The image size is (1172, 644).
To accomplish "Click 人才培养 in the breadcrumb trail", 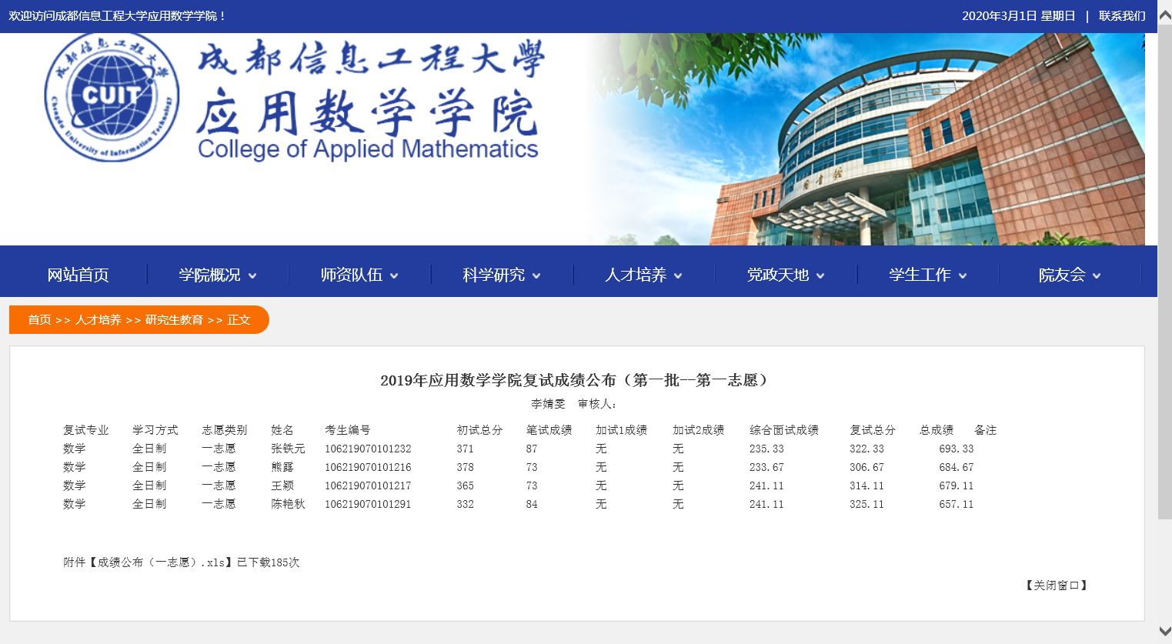I will pyautogui.click(x=98, y=320).
